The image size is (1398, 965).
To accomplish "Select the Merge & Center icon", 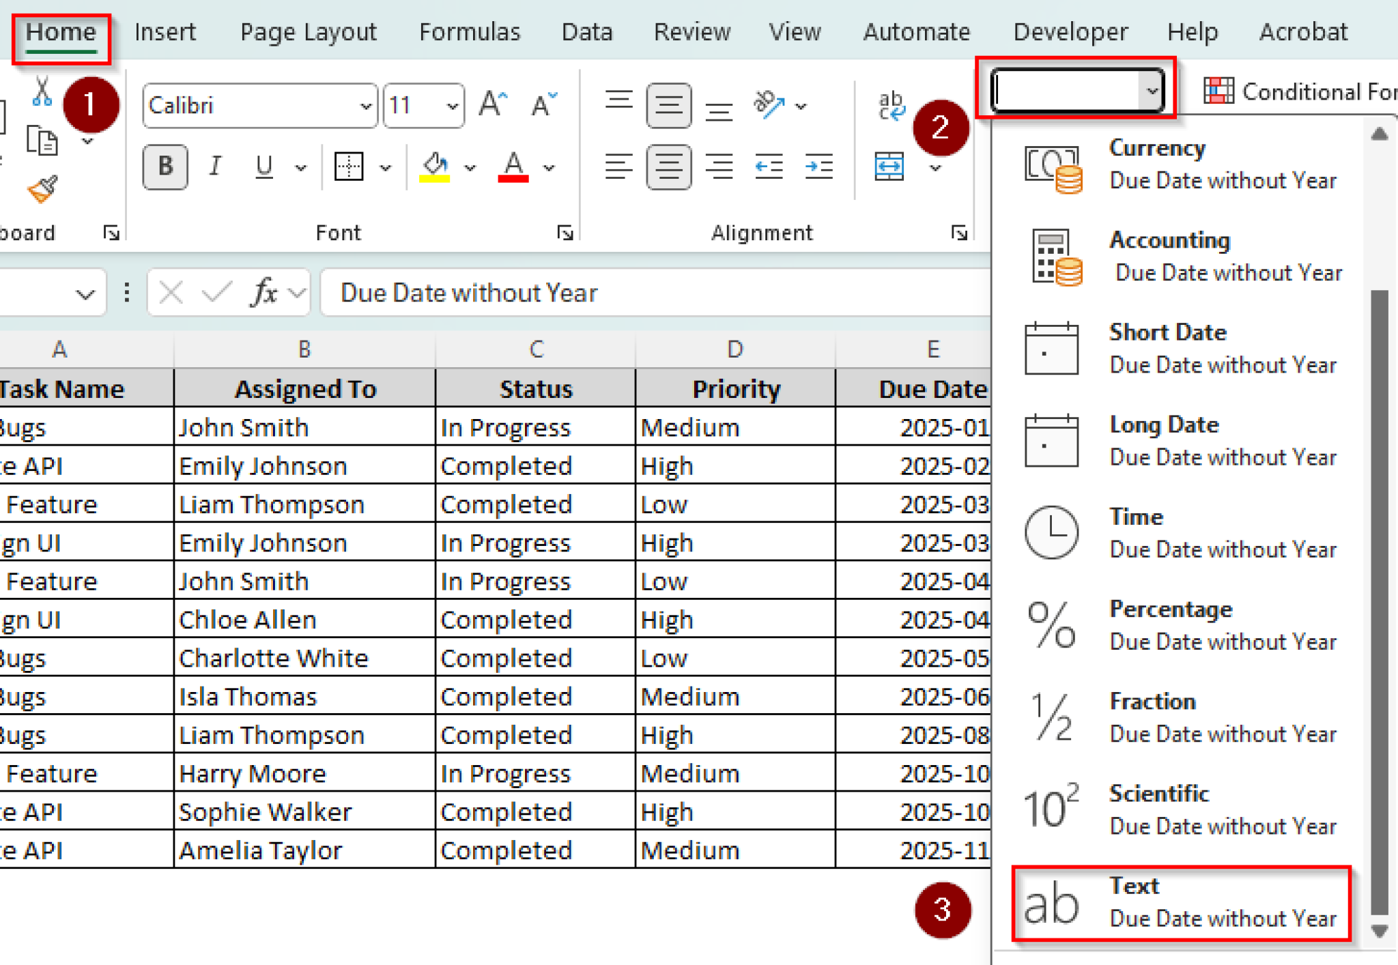I will coord(889,166).
